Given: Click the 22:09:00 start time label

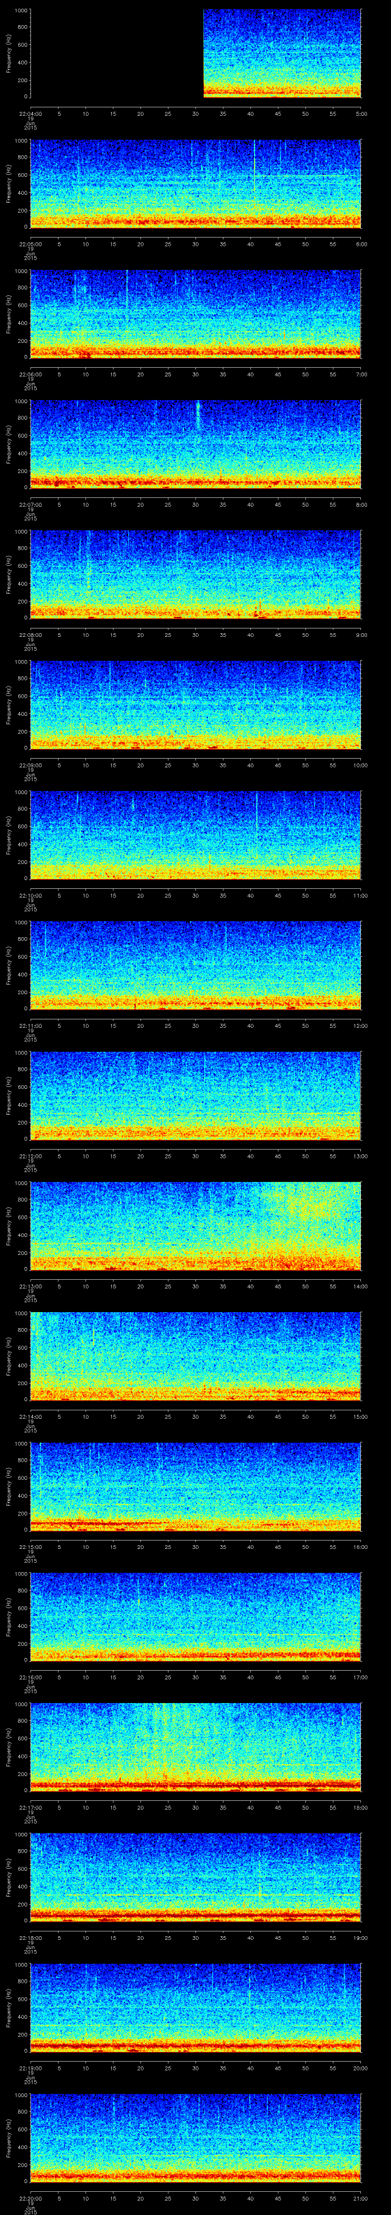Looking at the screenshot, I should 30,765.
